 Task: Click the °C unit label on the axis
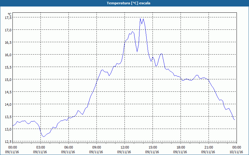[x=10, y=14]
